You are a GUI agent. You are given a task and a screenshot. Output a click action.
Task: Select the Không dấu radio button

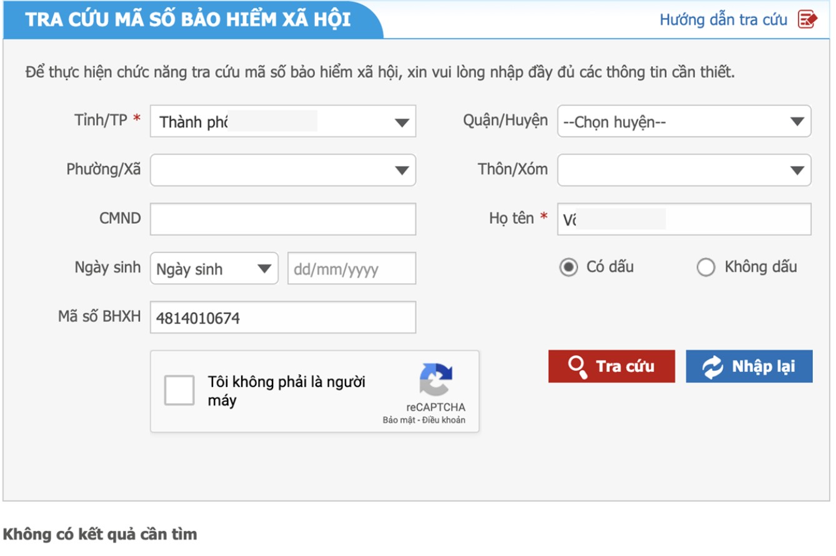707,267
